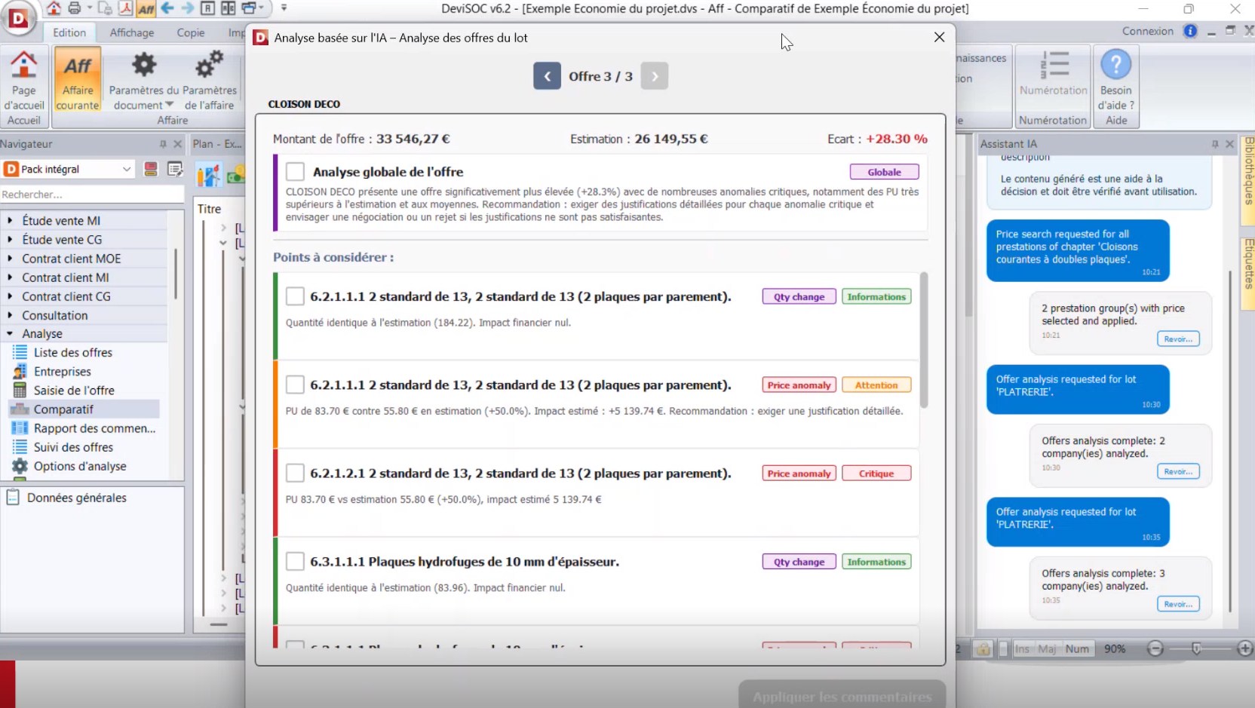Viewport: 1255px width, 708px height.
Task: Check the Analyse globale de l'offre box
Action: tap(295, 172)
